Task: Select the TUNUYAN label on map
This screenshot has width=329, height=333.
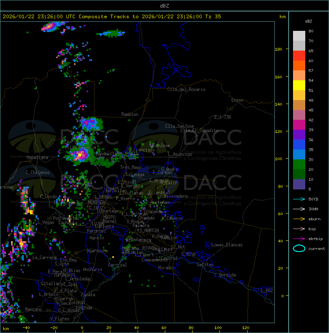Action: click(x=84, y=308)
